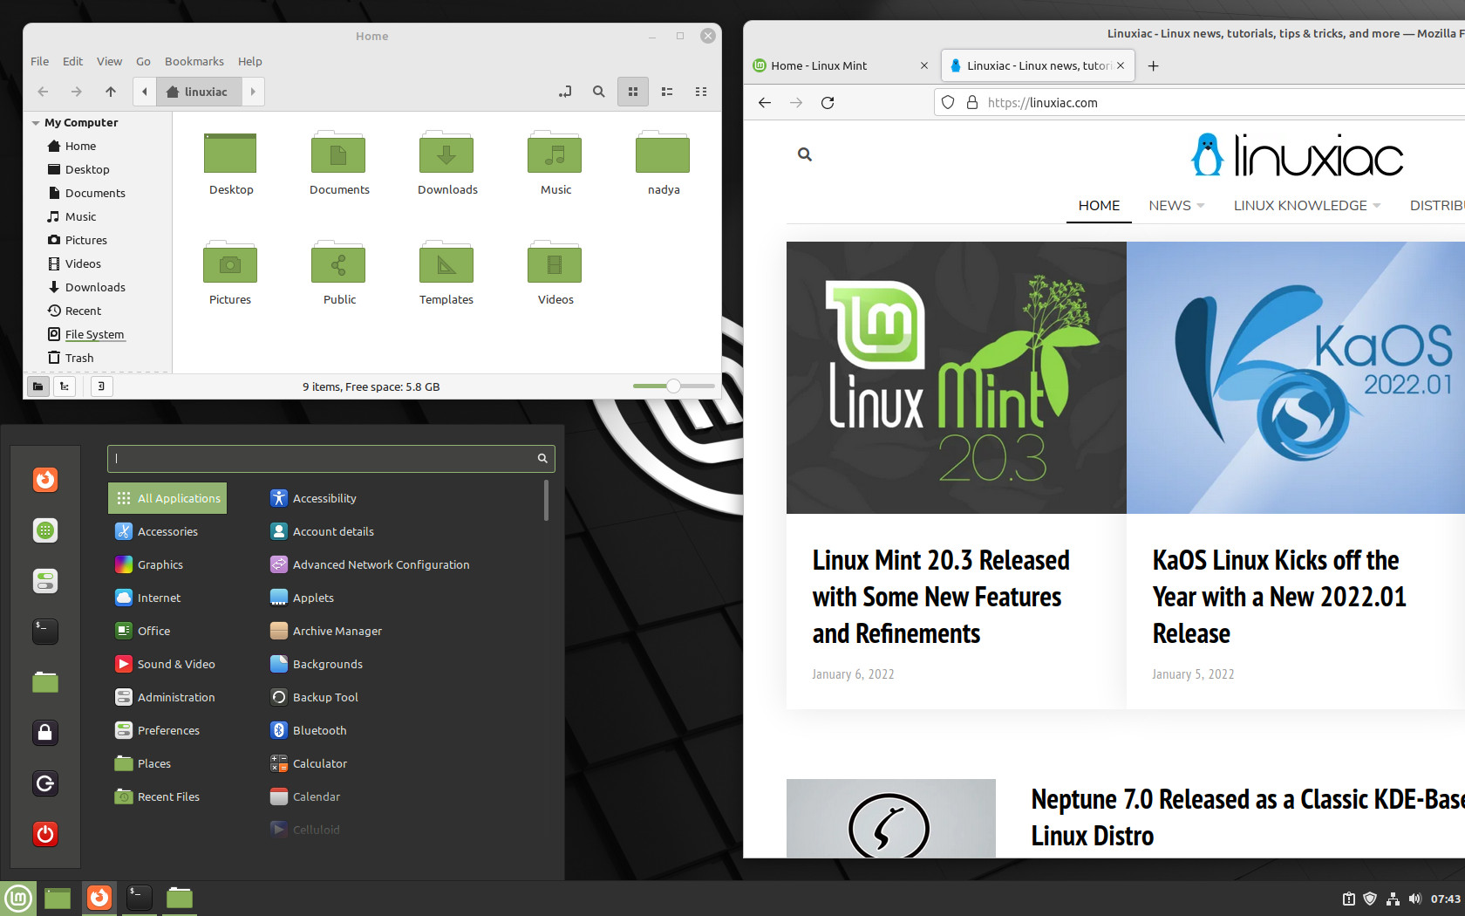Open the Bookmarks menu in file manager
This screenshot has width=1465, height=916.
194,62
